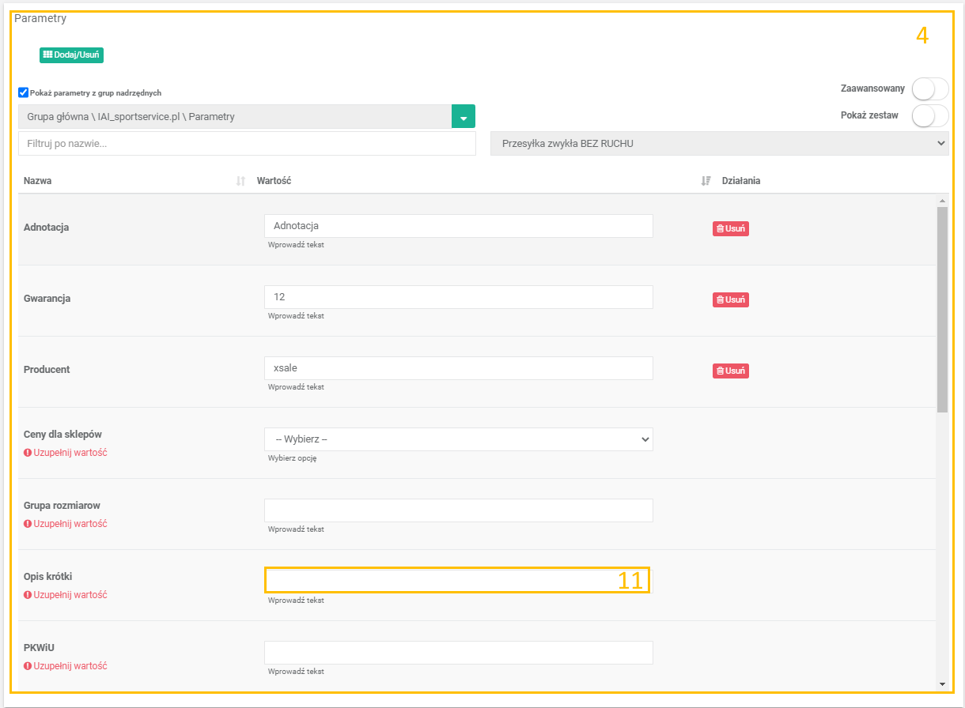
Task: Click the PKWiU value input field
Action: pyautogui.click(x=458, y=653)
